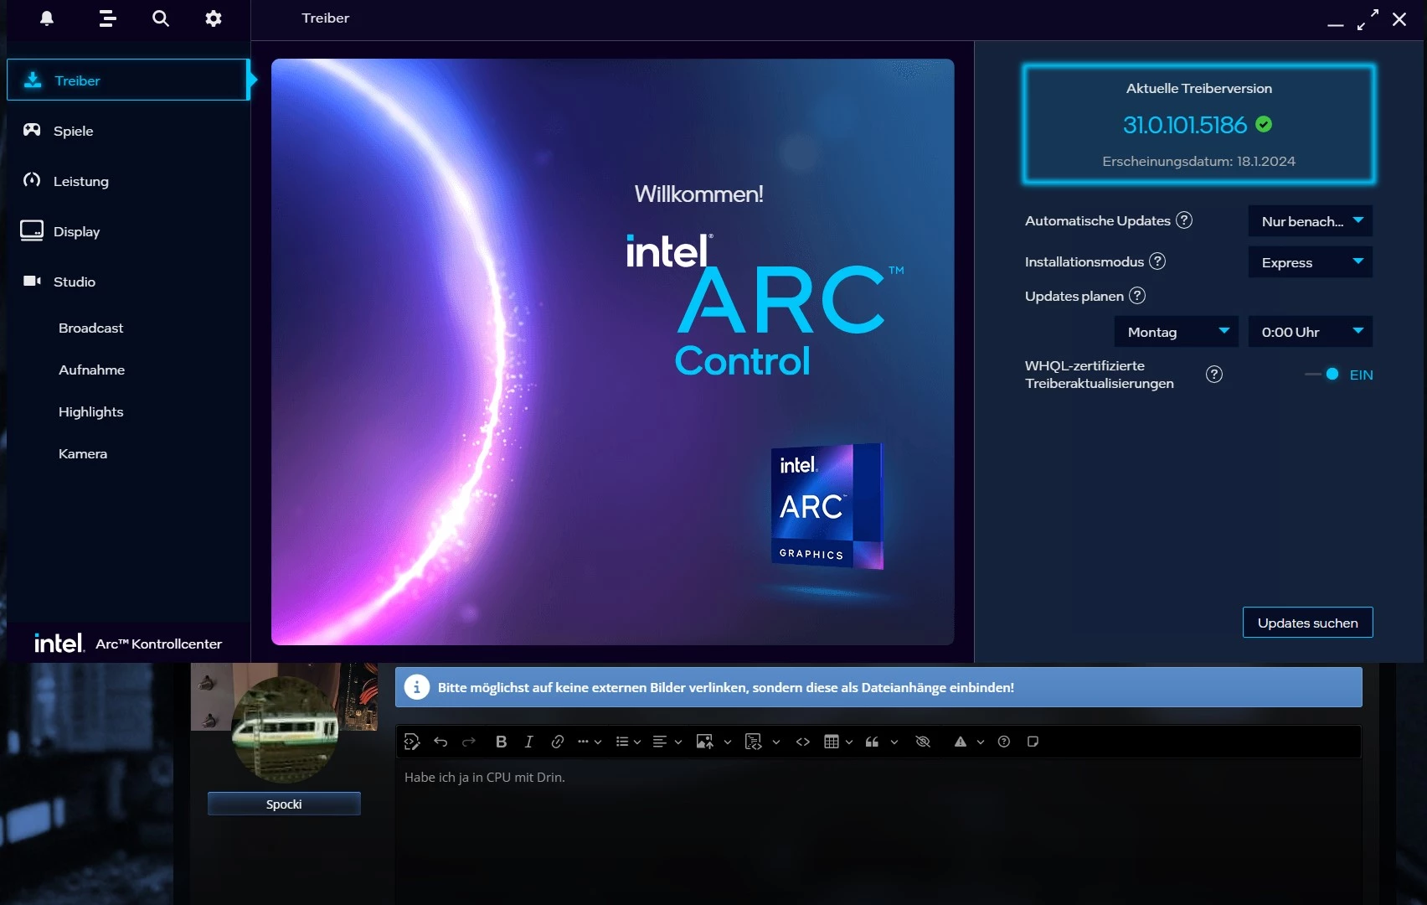Click the inline code icon
The height and width of the screenshot is (905, 1427).
803,742
